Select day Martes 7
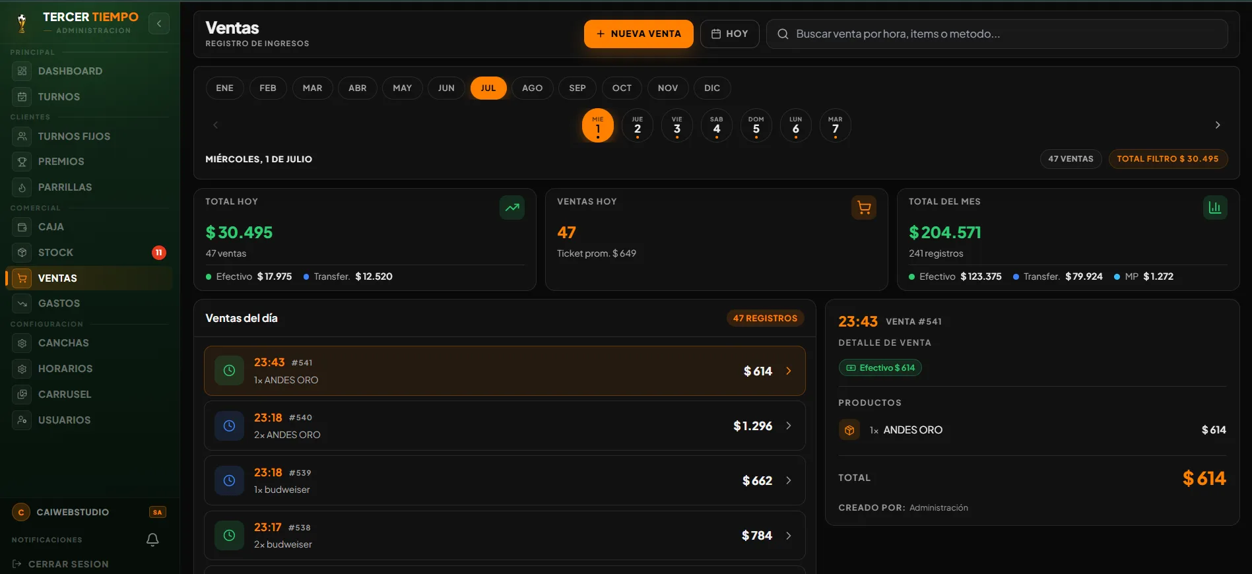 pyautogui.click(x=836, y=125)
